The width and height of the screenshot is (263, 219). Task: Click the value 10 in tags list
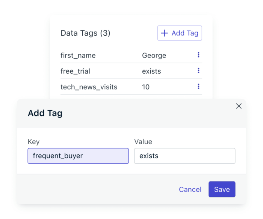point(146,87)
